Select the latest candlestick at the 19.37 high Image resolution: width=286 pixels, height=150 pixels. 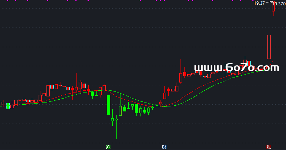point(273,8)
